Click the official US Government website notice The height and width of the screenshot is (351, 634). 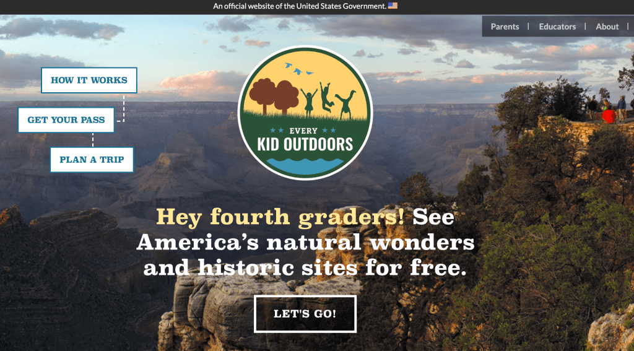pos(300,6)
